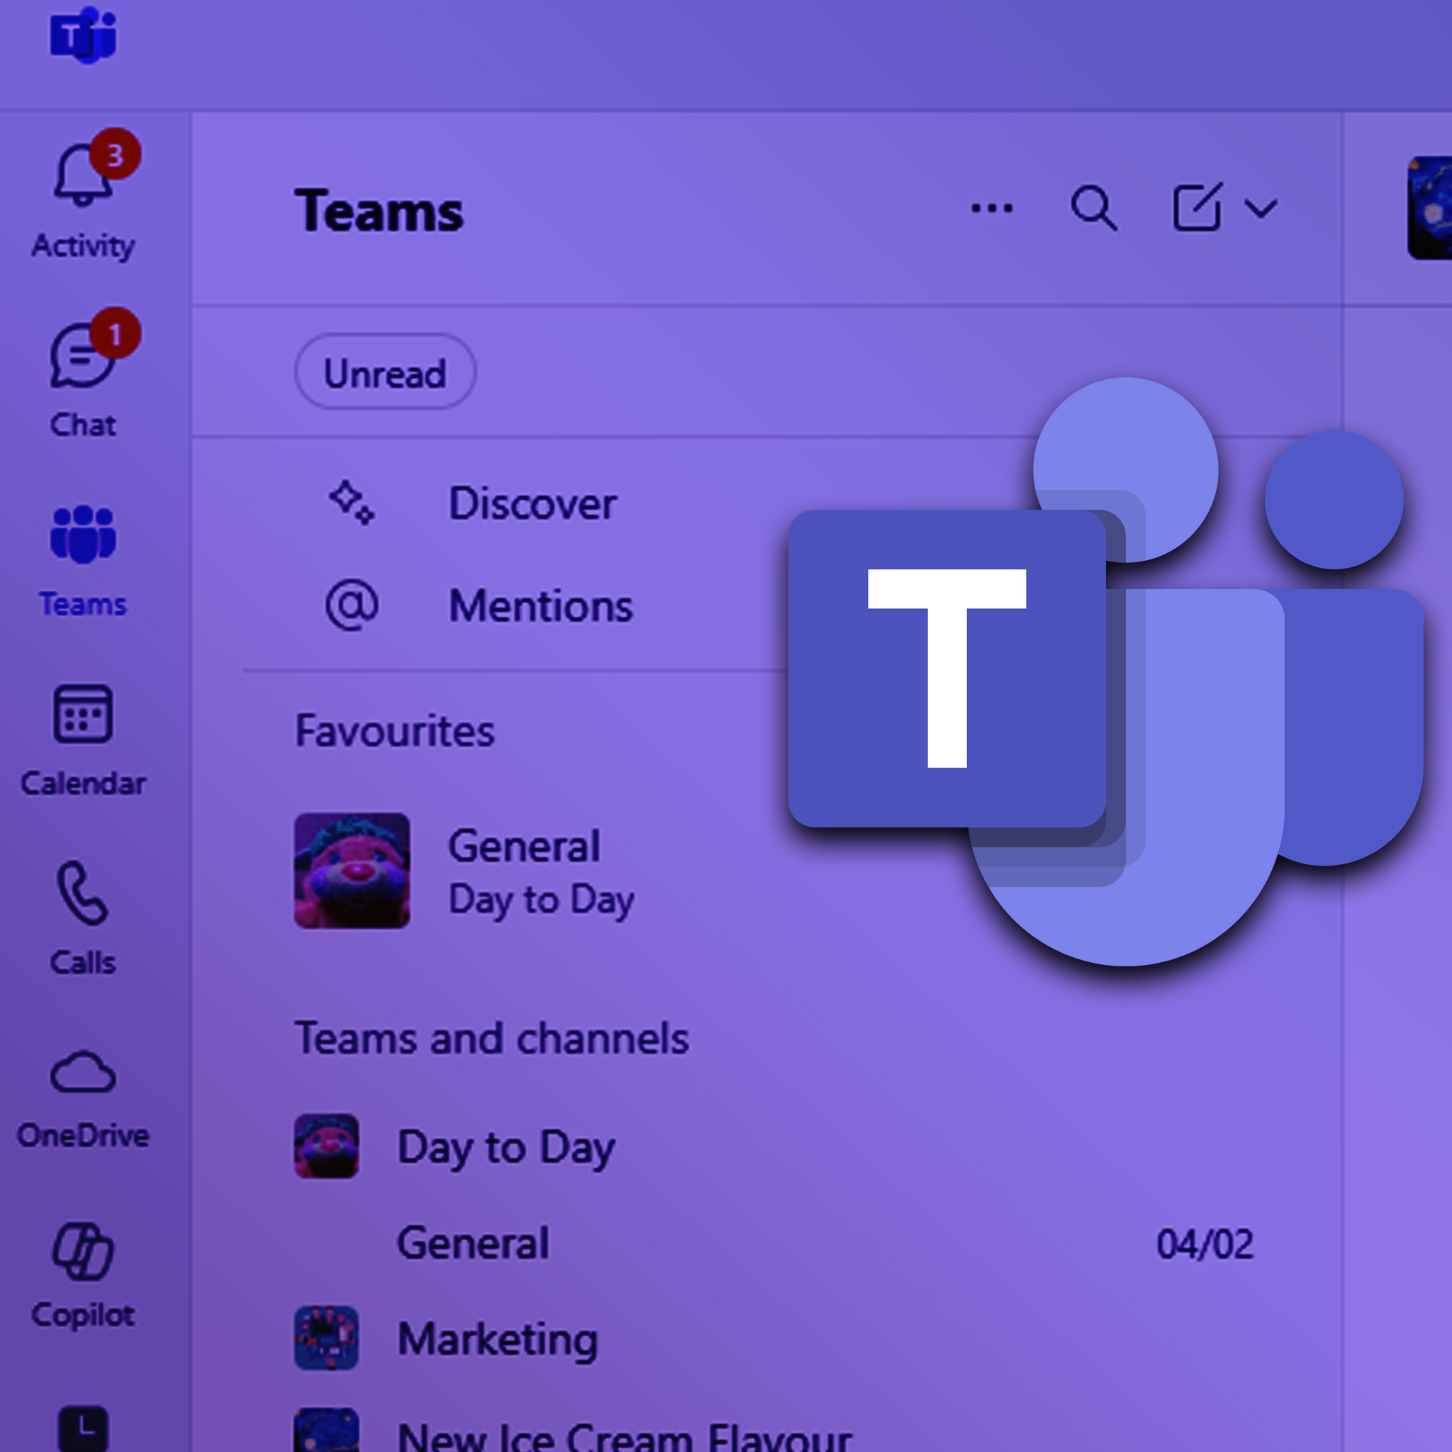This screenshot has height=1452, width=1452.
Task: Open General channel under Day to Day
Action: [473, 1243]
